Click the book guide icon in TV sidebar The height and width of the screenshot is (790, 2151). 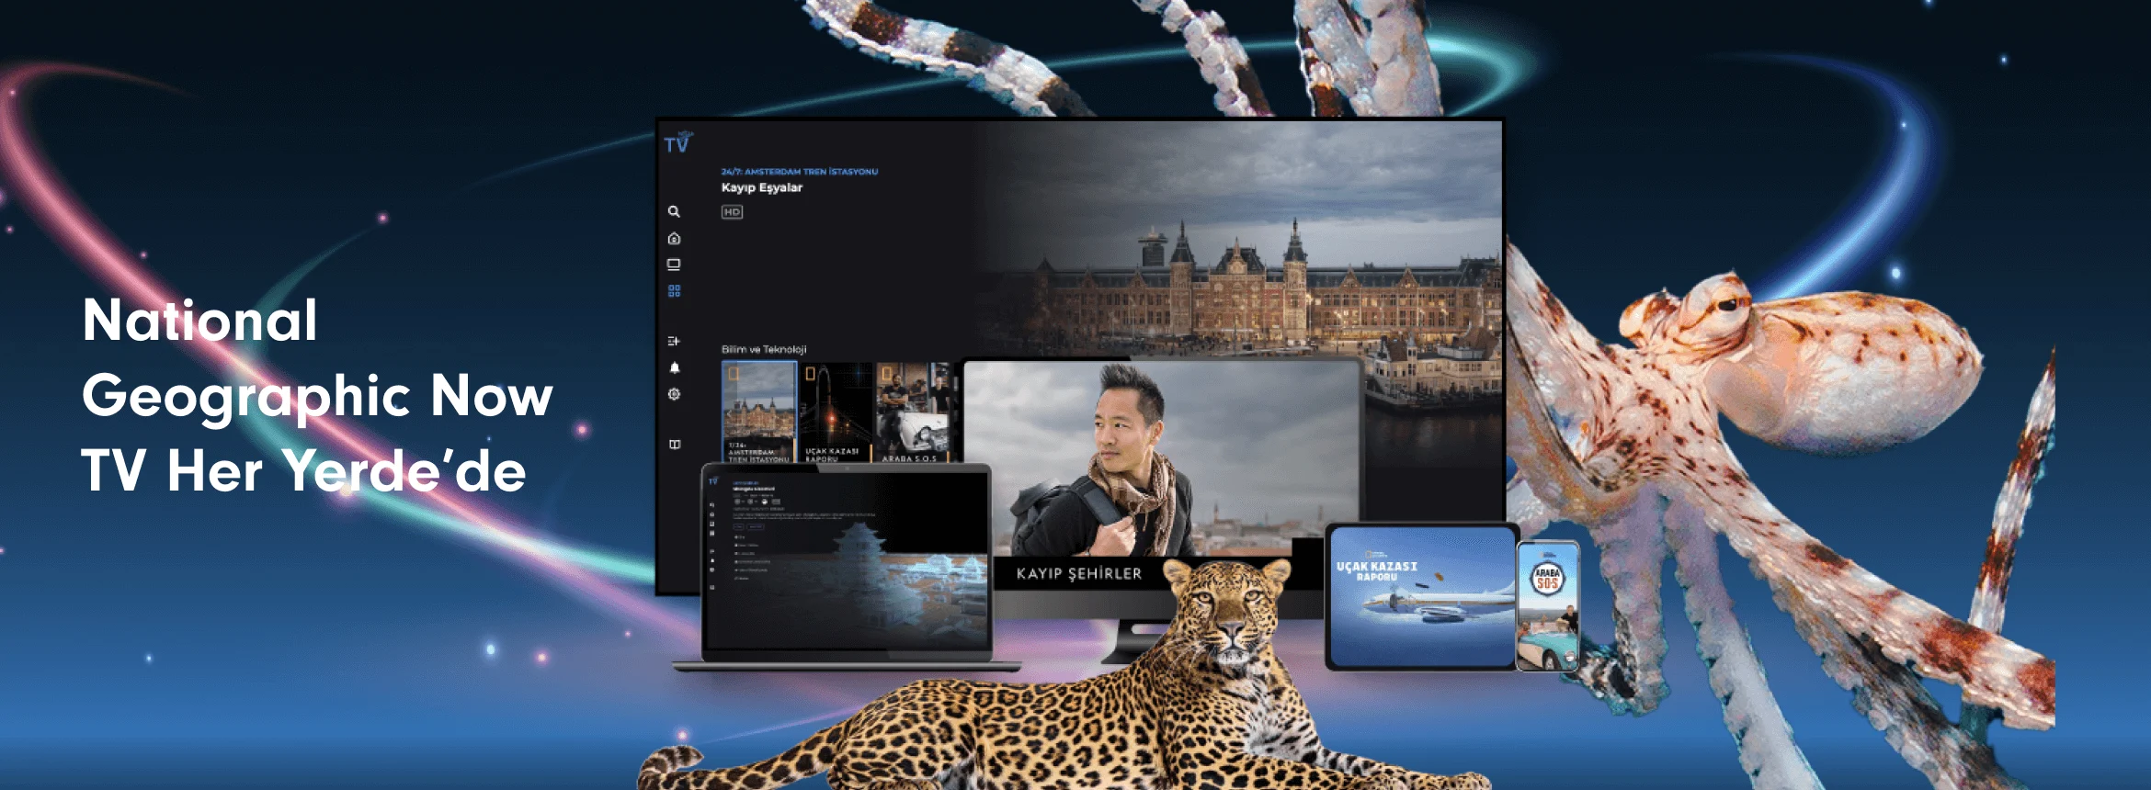674,445
